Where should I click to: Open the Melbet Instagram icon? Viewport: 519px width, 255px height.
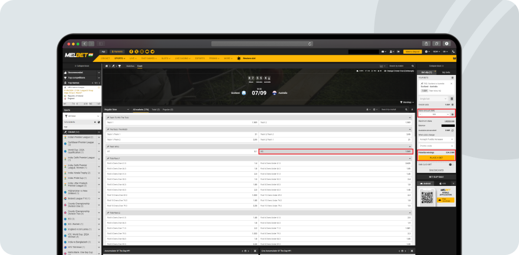142,52
